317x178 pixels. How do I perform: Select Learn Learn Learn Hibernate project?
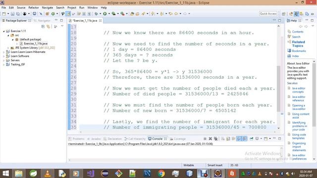click(28, 52)
